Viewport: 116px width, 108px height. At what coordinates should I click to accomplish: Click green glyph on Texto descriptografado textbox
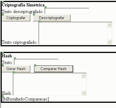click(46, 8)
